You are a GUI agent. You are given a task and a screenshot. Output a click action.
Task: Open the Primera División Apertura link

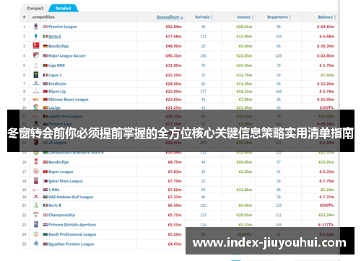(72, 225)
